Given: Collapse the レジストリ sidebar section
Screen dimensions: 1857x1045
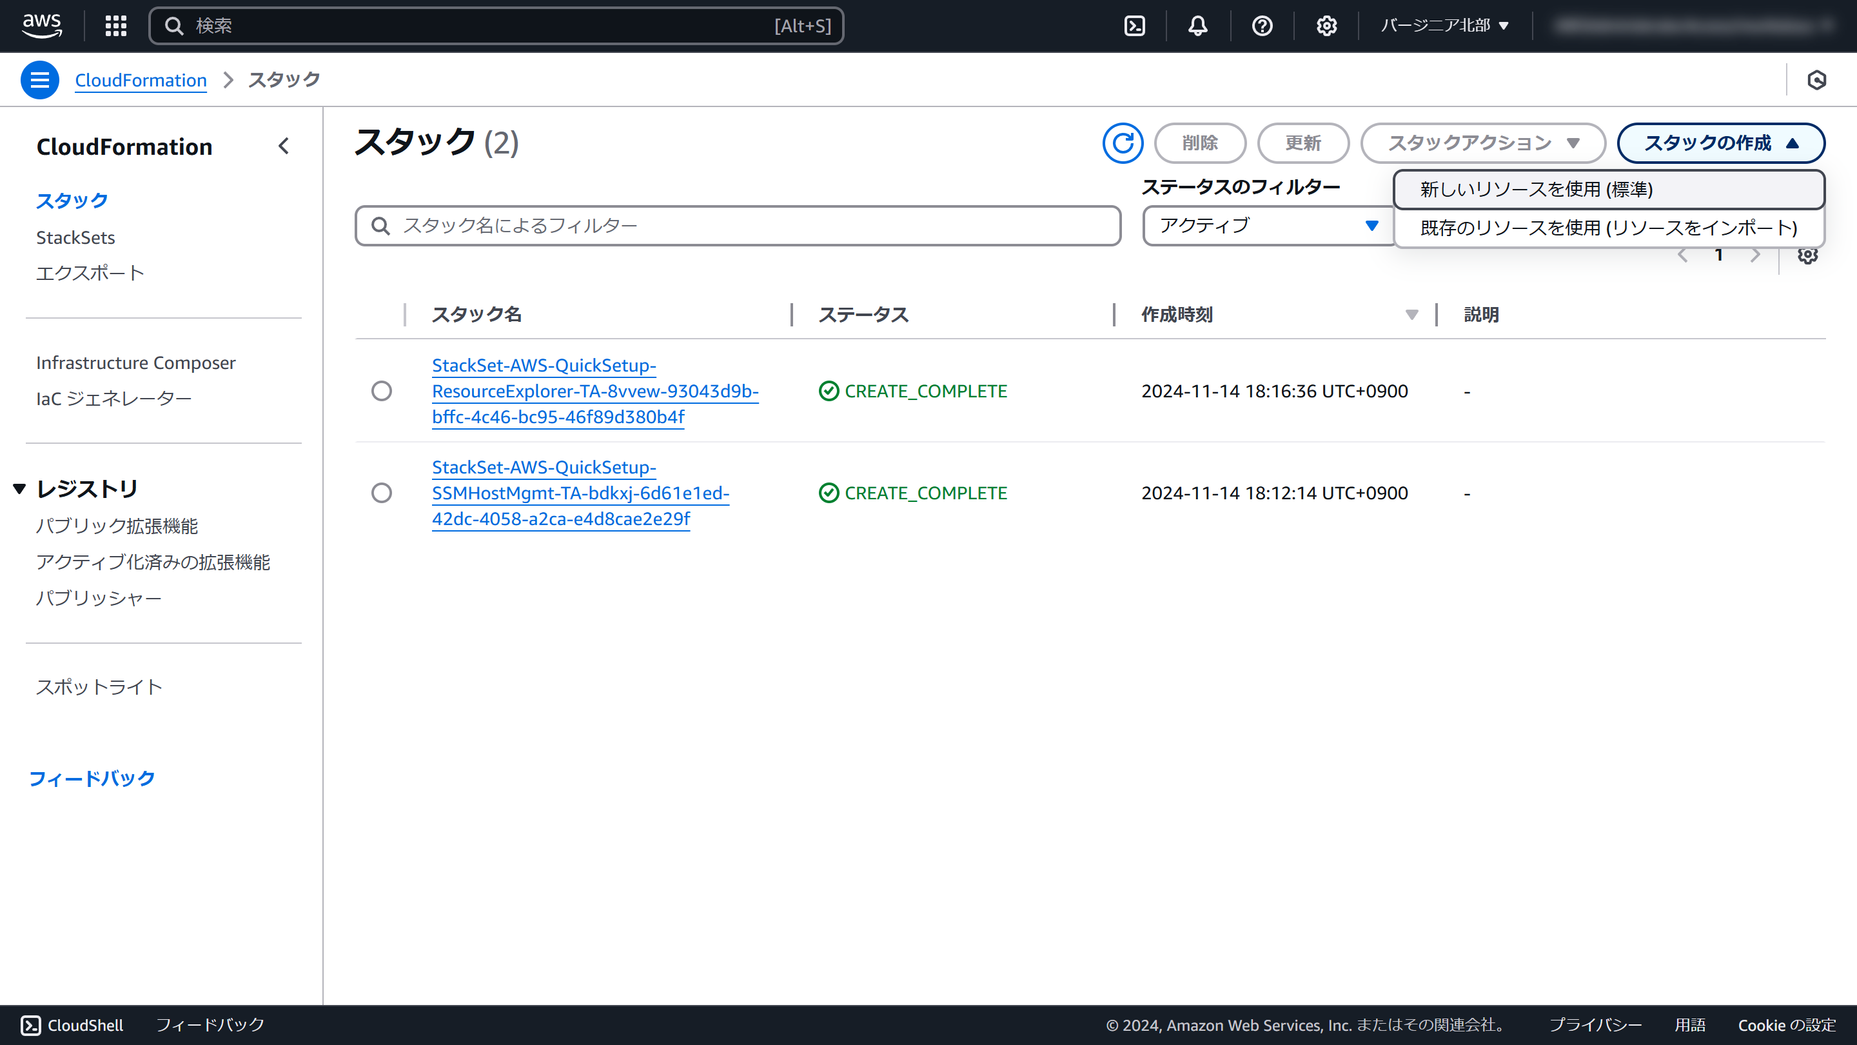Looking at the screenshot, I should (20, 489).
